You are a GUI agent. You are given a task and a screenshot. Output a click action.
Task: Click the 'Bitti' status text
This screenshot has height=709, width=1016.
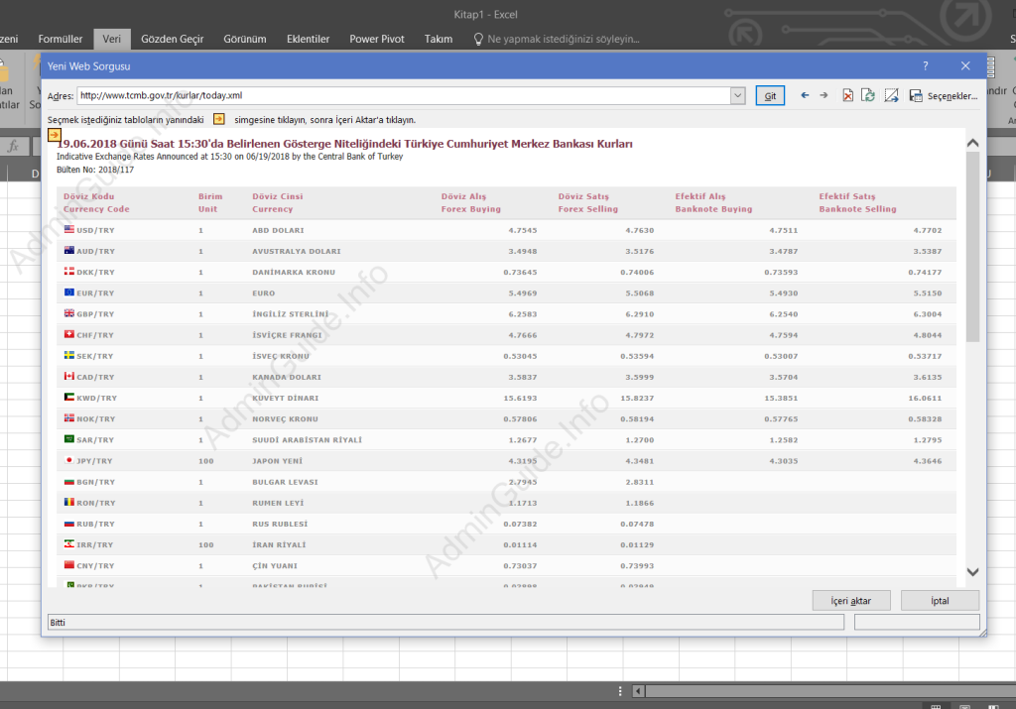coord(58,623)
